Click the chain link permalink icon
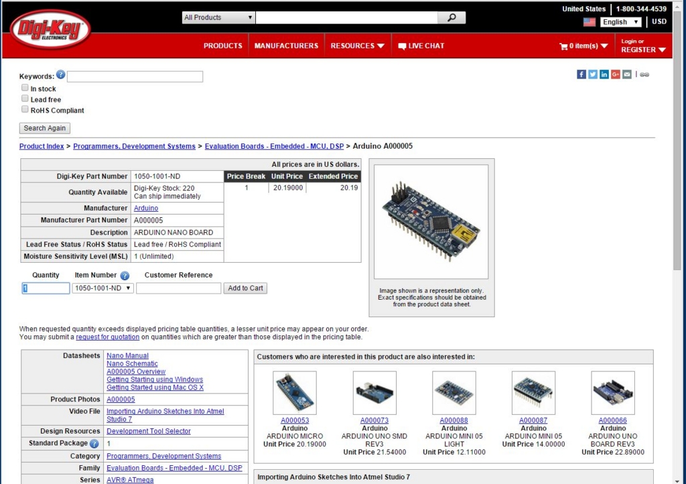686x484 pixels. (644, 75)
